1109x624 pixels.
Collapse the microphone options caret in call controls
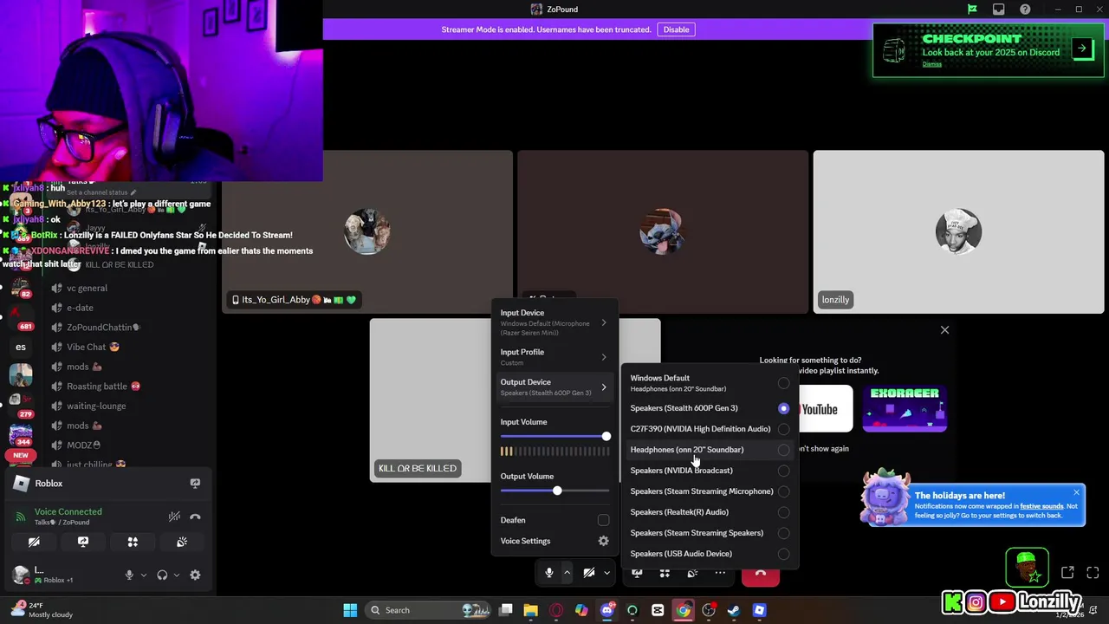(x=567, y=573)
